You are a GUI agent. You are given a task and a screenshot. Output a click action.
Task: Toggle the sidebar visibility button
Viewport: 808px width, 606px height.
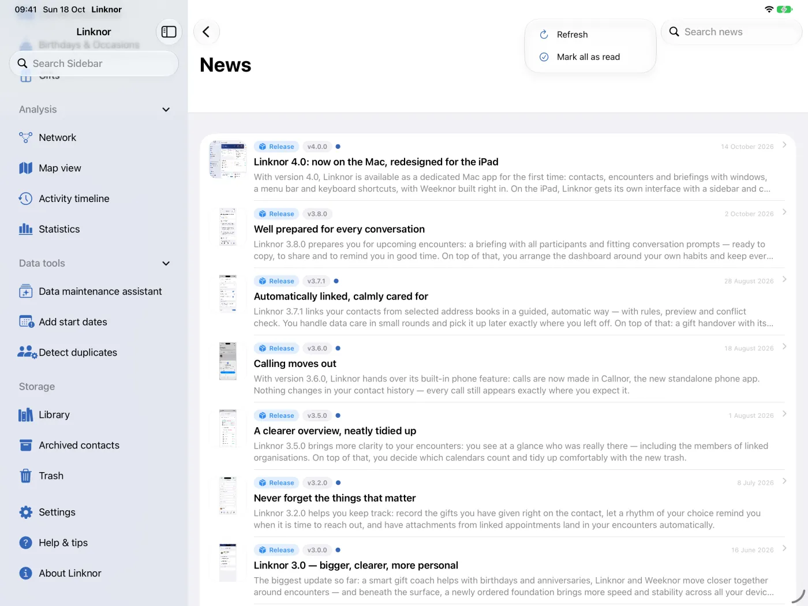[x=169, y=32]
